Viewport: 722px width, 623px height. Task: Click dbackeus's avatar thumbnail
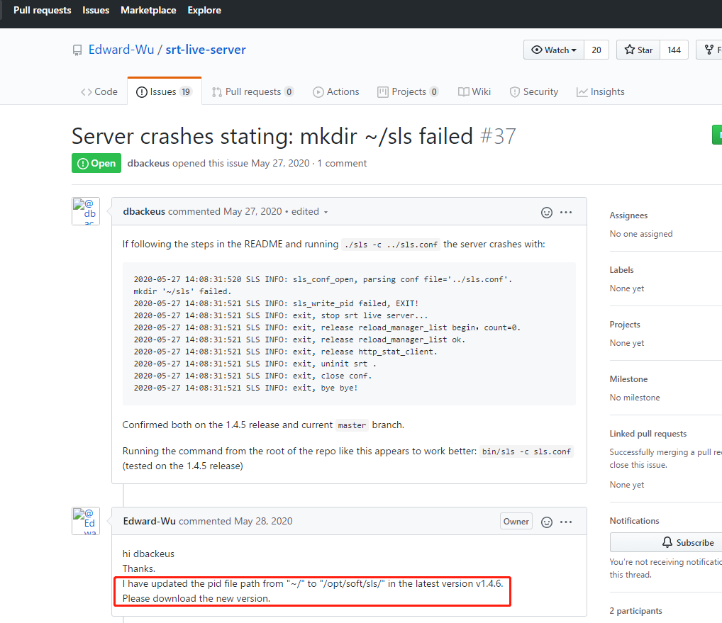[86, 211]
